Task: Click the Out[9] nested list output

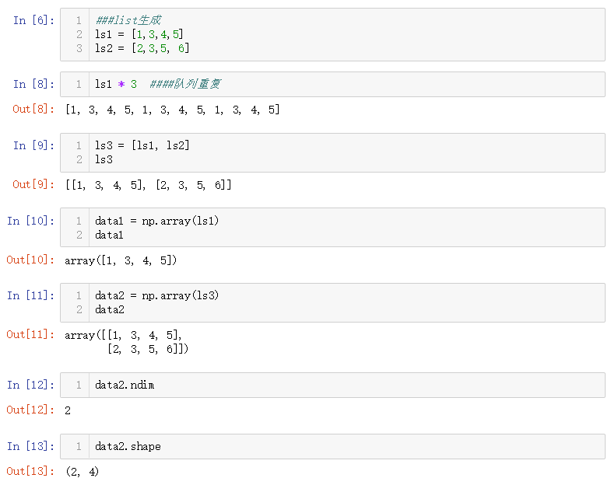Action: tap(149, 185)
